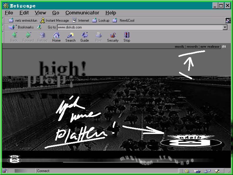Open the Communicator menu
The width and height of the screenshot is (233, 175).
(x=82, y=13)
